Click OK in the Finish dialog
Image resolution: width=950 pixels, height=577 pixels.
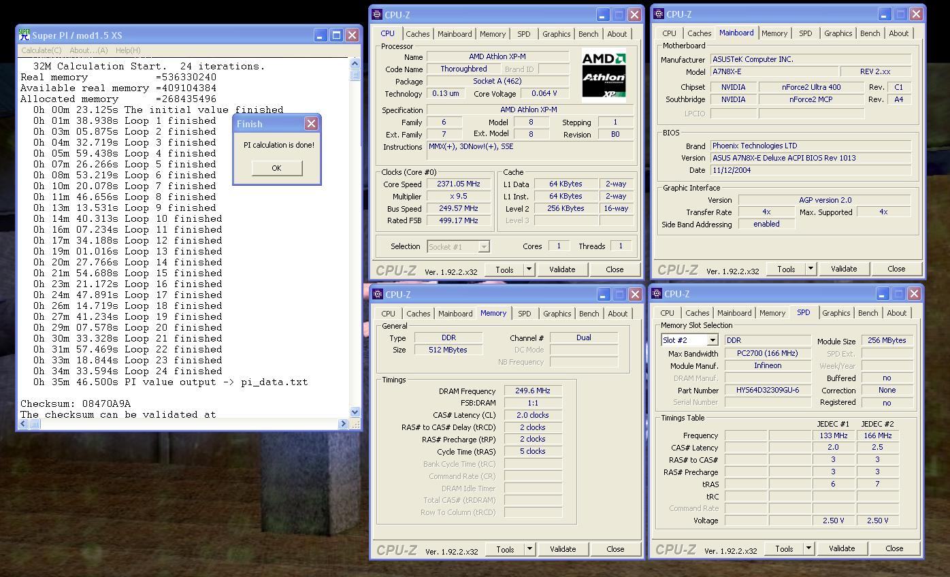[x=276, y=168]
